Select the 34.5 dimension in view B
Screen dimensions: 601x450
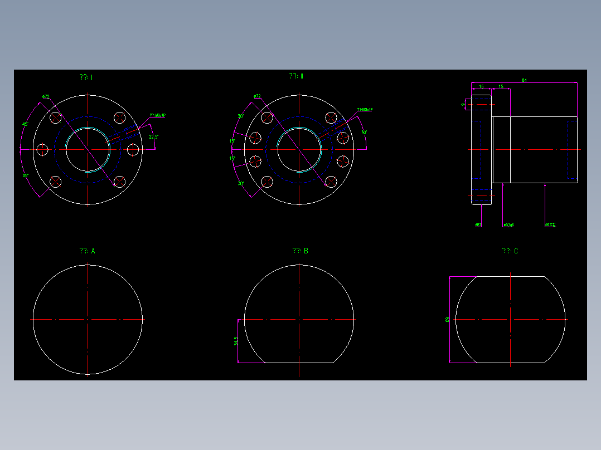pos(236,341)
